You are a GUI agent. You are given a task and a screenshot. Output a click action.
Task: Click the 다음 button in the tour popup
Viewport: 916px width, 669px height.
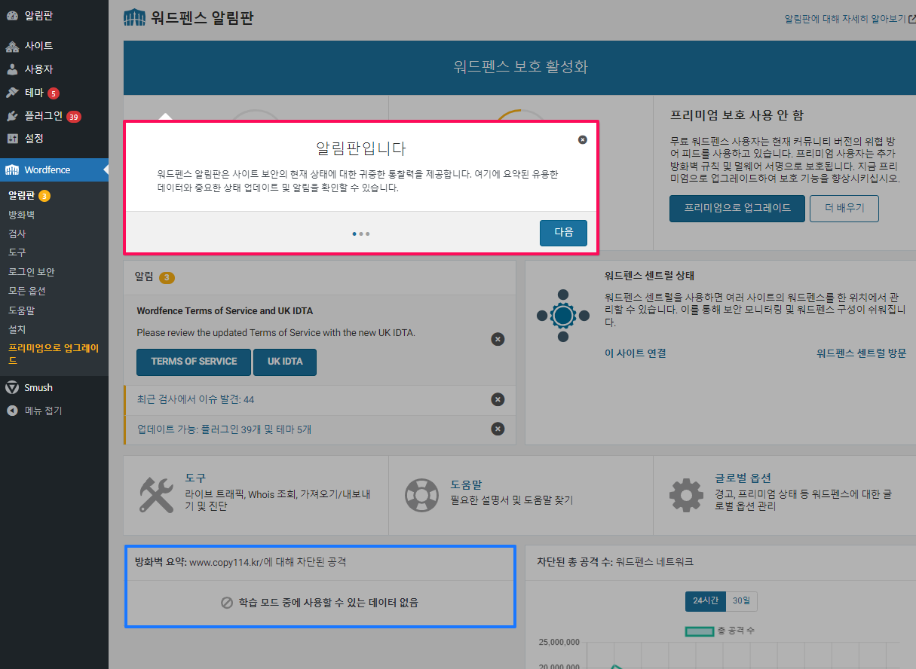[x=563, y=233]
